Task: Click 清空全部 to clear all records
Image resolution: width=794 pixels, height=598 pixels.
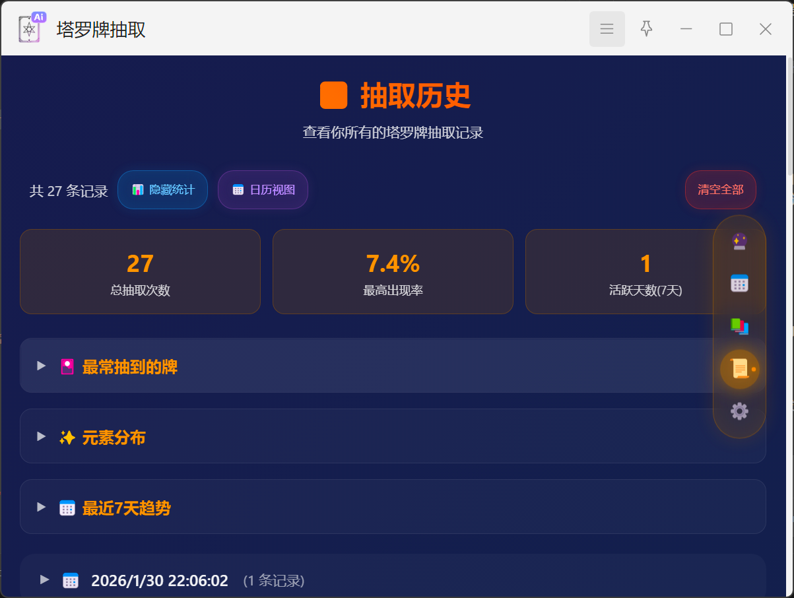Action: tap(720, 189)
